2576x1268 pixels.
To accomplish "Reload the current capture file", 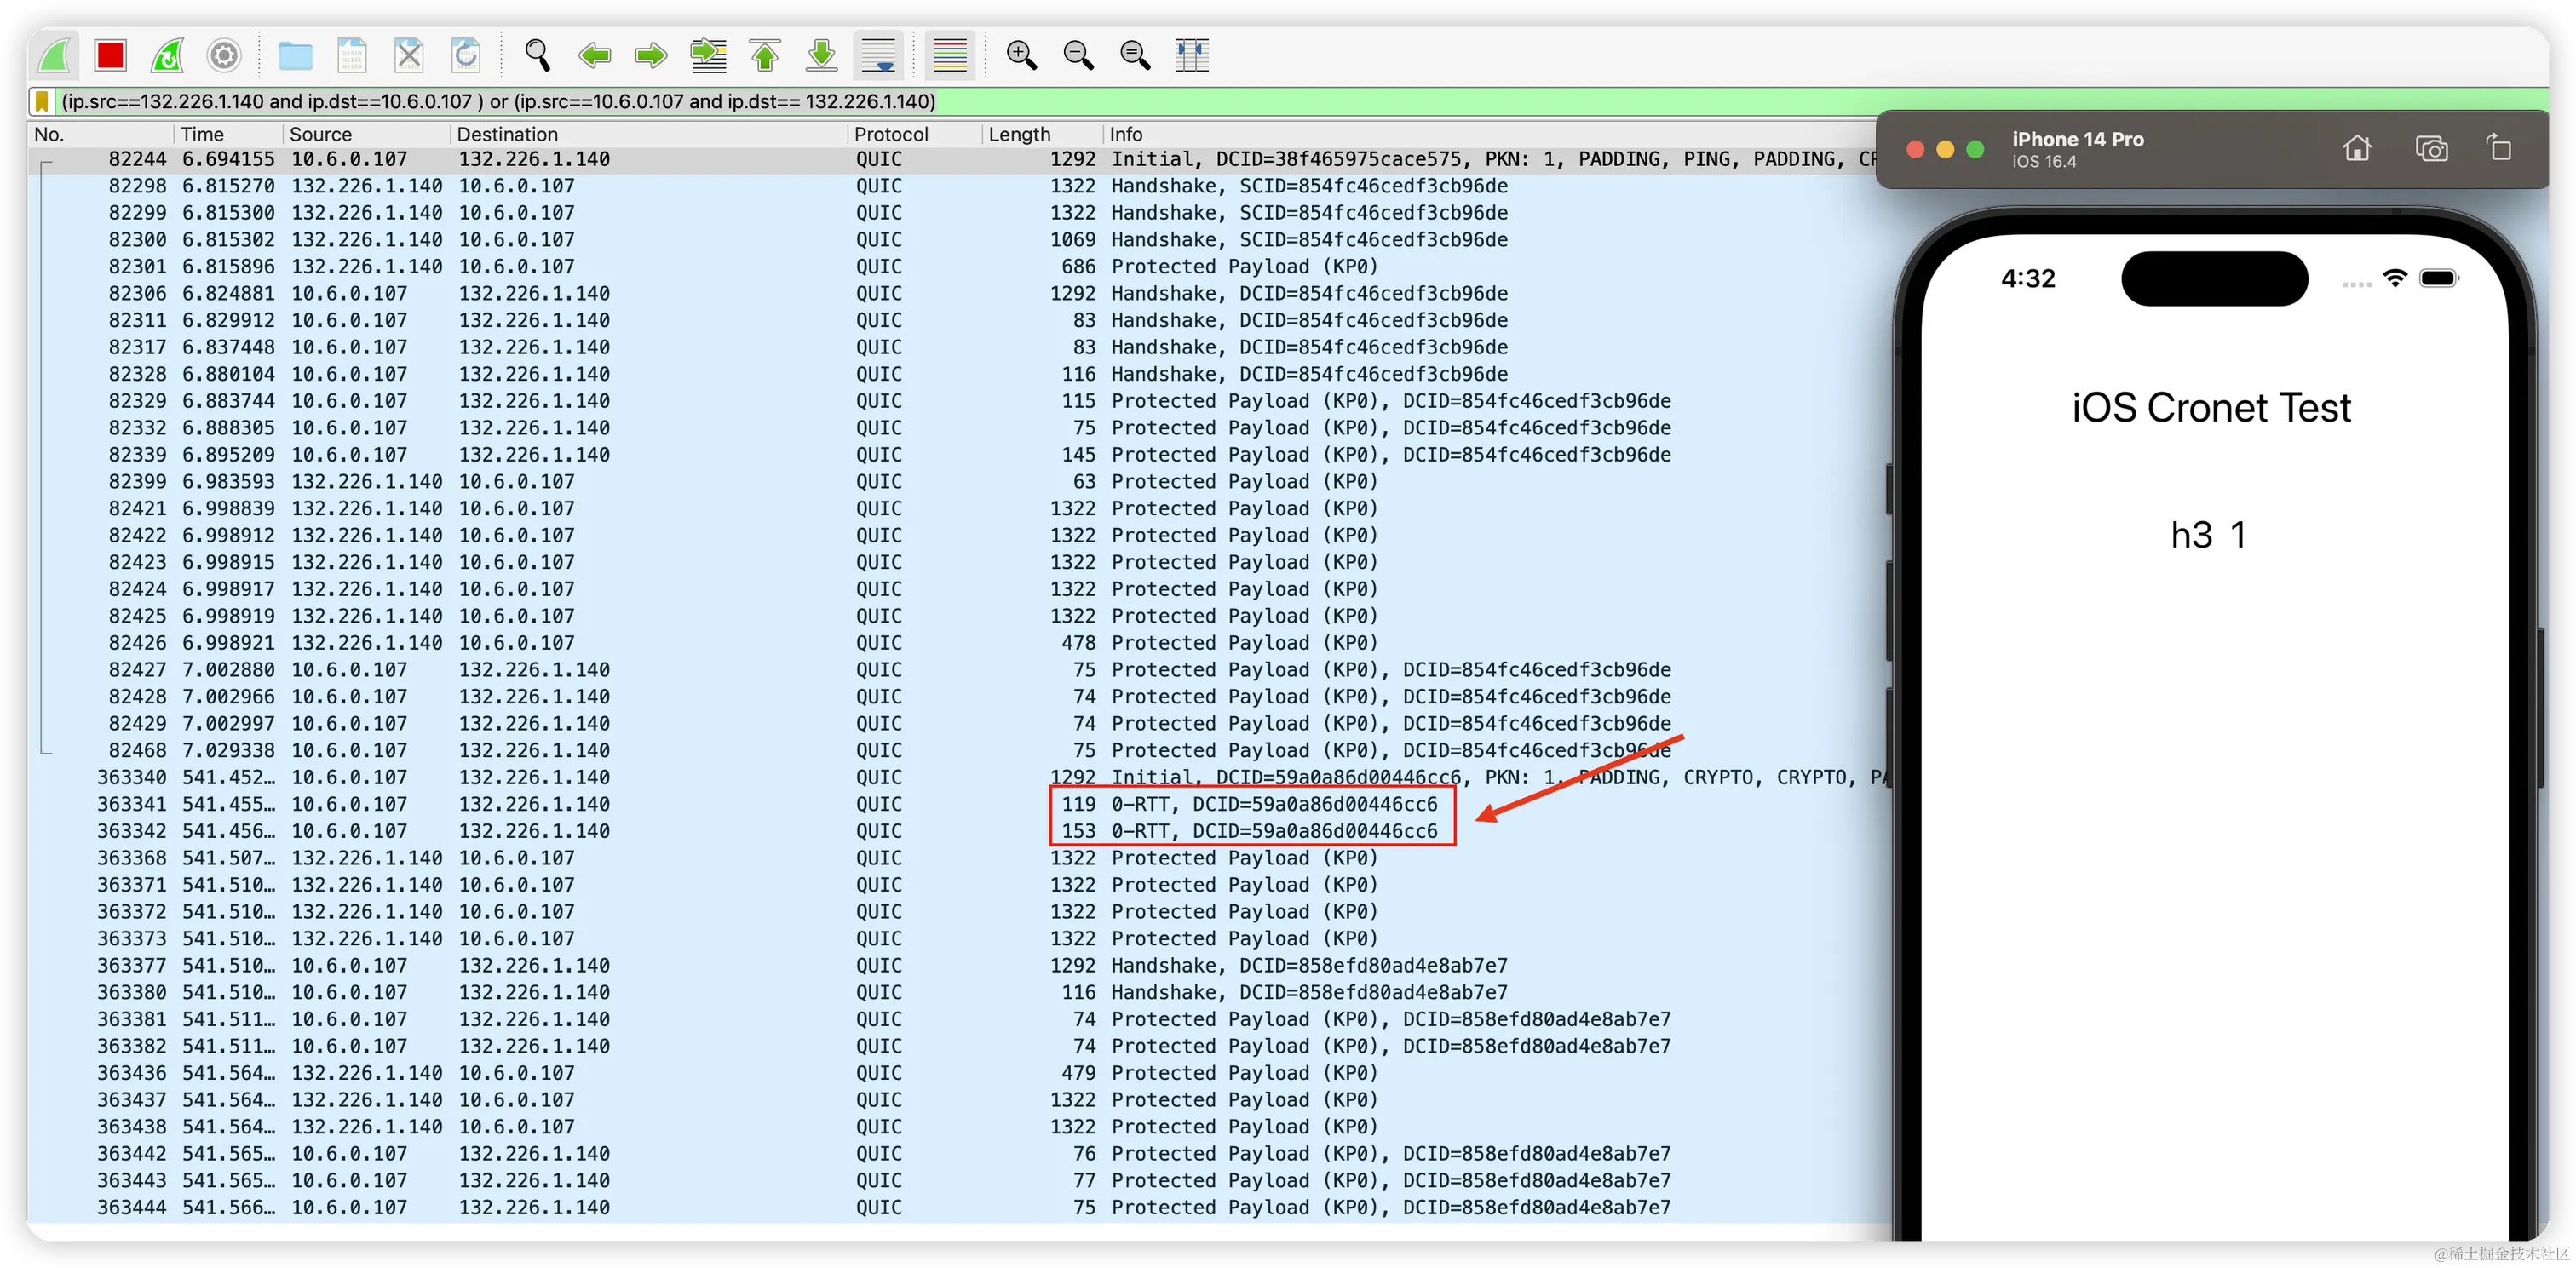I will tap(465, 55).
